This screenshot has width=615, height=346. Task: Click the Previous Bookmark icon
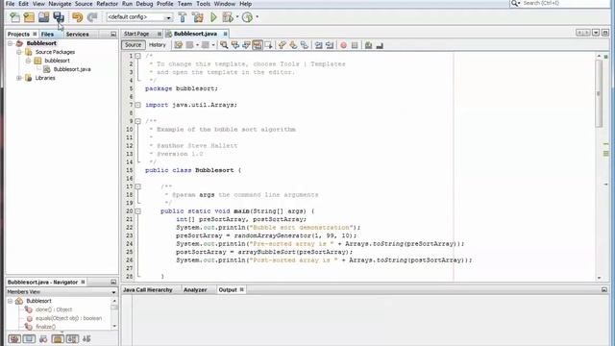point(282,45)
